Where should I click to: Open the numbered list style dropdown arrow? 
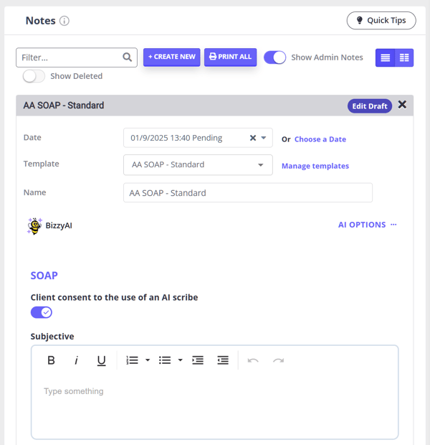pyautogui.click(x=147, y=360)
